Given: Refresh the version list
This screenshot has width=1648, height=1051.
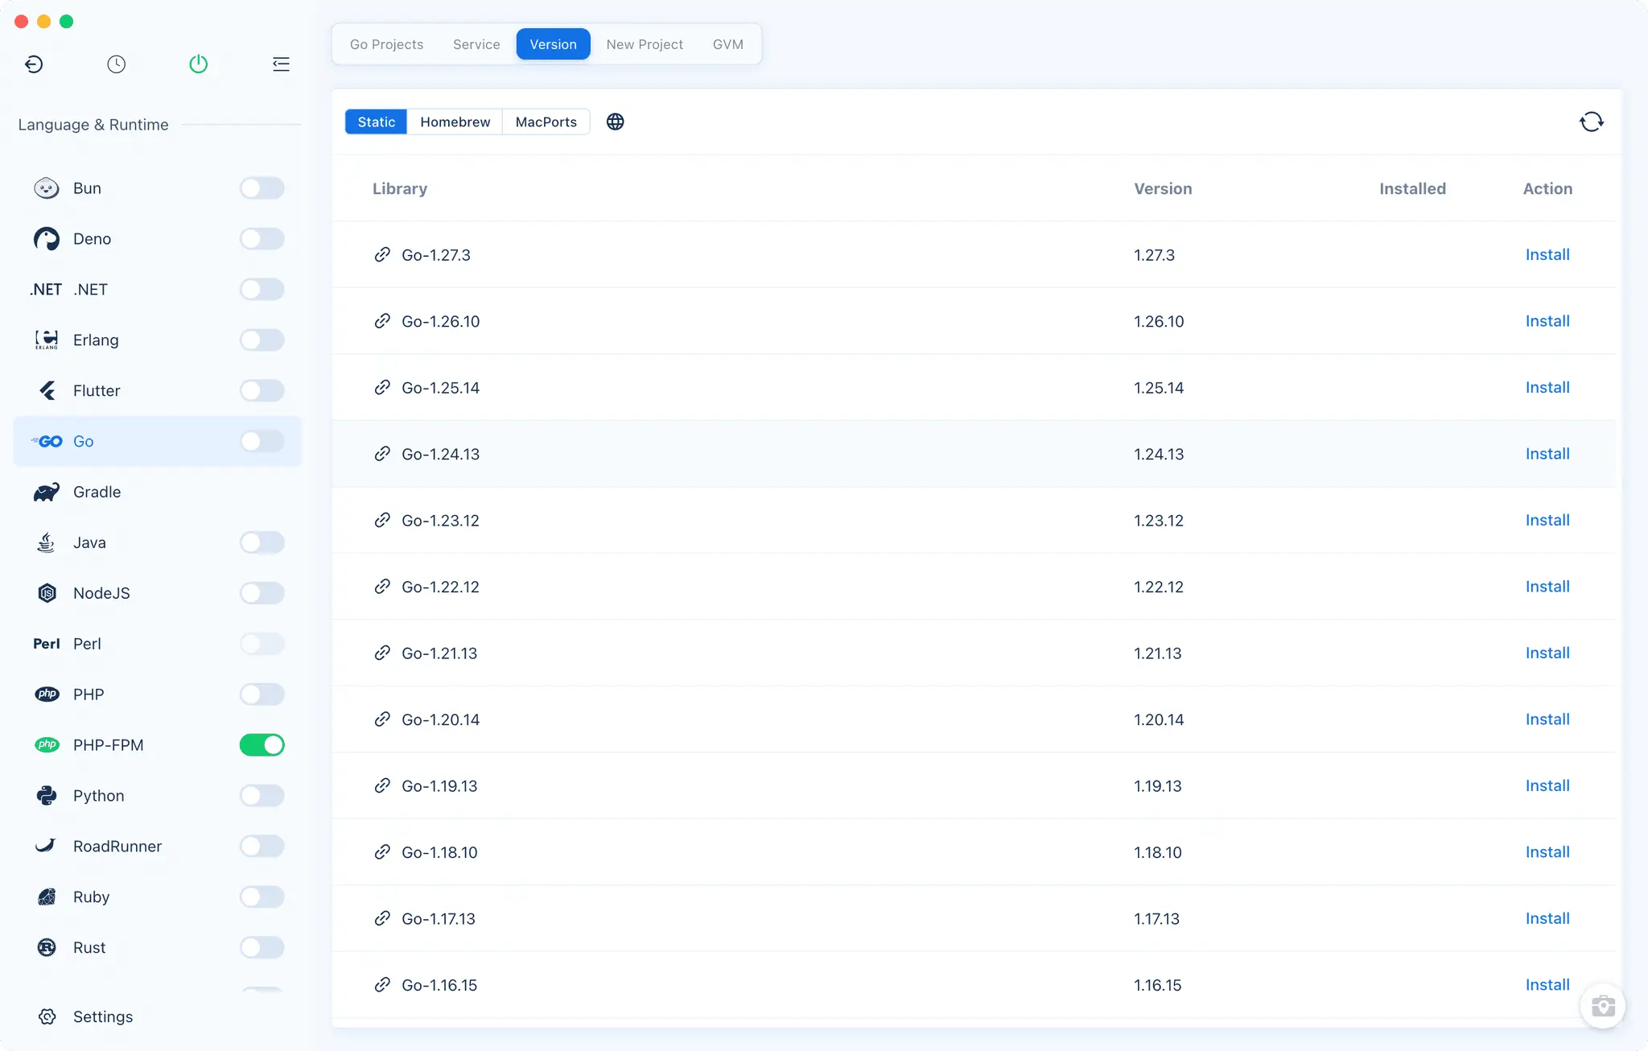Looking at the screenshot, I should [1592, 122].
